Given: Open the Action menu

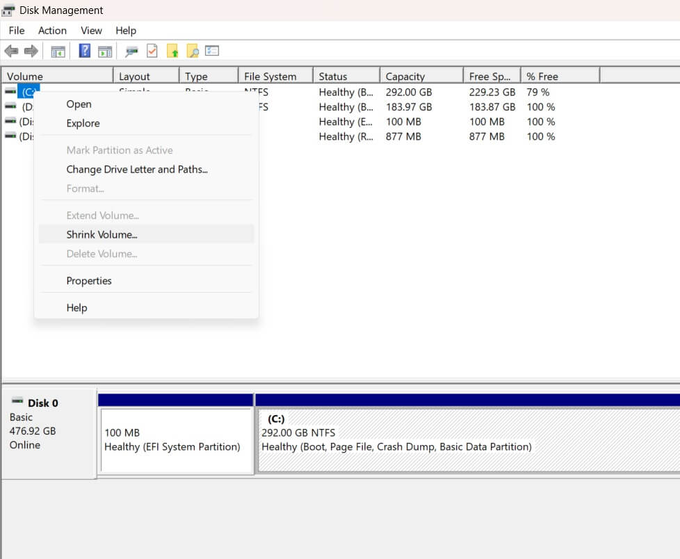Looking at the screenshot, I should coord(52,31).
